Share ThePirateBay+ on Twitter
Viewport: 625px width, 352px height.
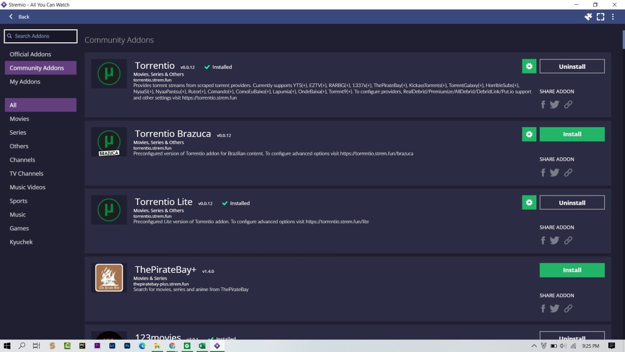554,308
